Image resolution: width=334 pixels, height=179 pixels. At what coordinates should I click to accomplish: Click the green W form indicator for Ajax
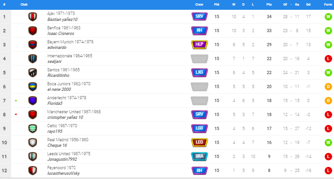(328, 17)
